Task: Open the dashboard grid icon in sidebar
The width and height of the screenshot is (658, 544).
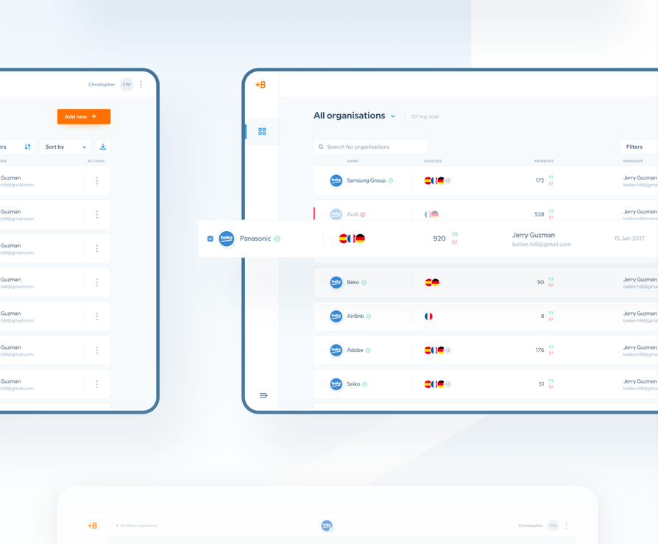Action: [262, 132]
